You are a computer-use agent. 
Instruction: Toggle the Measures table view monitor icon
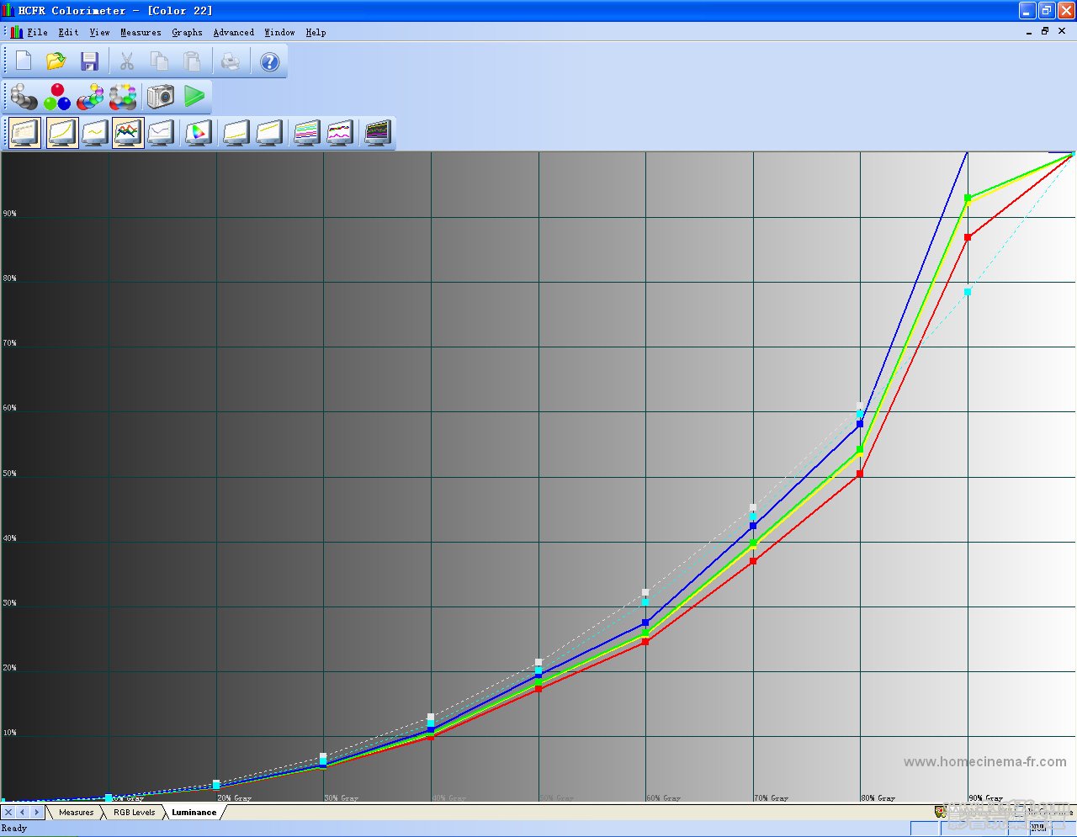pyautogui.click(x=24, y=133)
